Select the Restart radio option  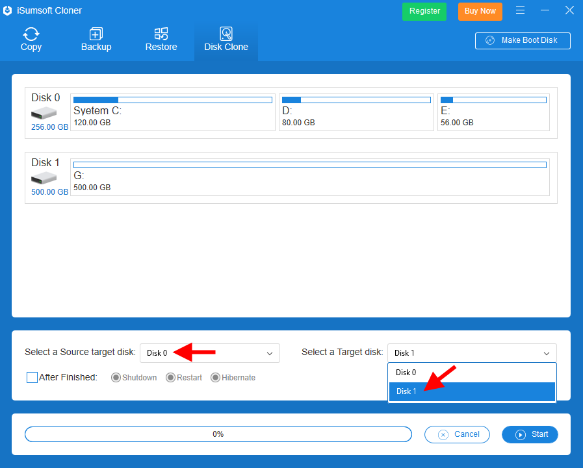click(170, 377)
